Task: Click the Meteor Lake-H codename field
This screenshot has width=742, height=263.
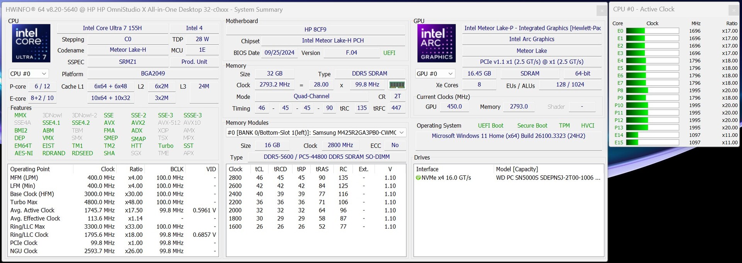Action: click(128, 50)
